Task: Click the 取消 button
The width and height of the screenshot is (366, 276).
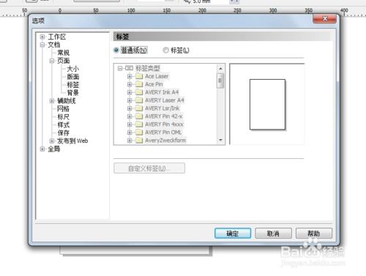Action: [273, 234]
